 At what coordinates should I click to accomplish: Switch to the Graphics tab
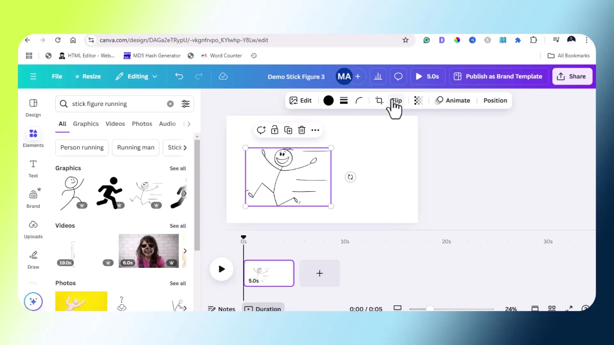pyautogui.click(x=86, y=124)
